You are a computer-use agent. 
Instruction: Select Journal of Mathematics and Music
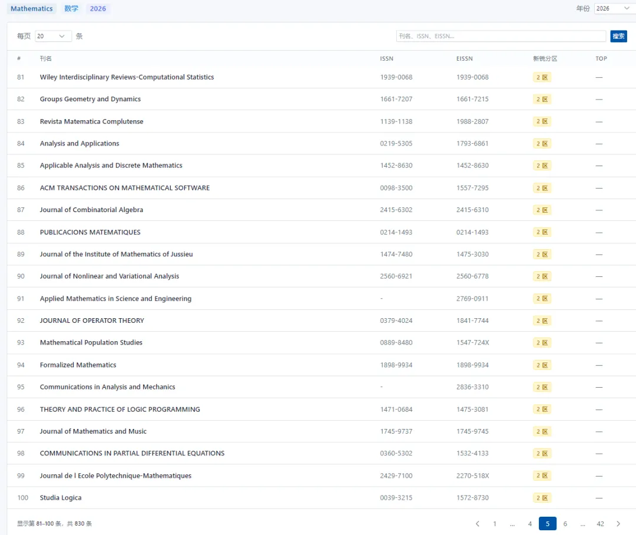[93, 431]
